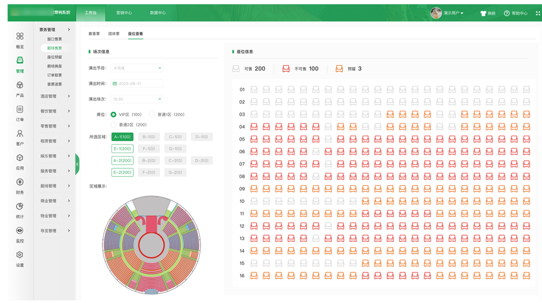Go to 客户 customers icon

(20, 134)
